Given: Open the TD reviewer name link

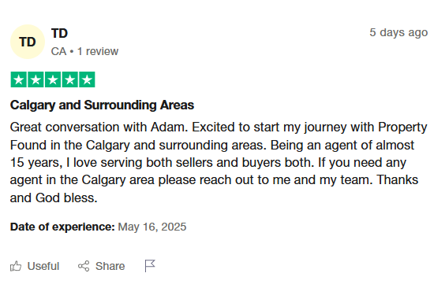Looking at the screenshot, I should tap(59, 33).
